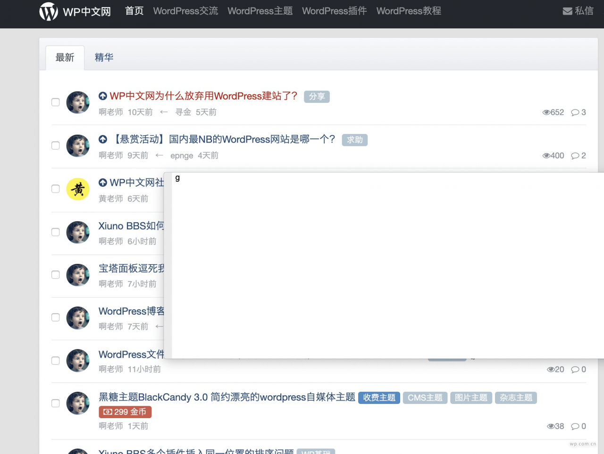Select checkbox for the BlackCandy 3.0 thread
This screenshot has height=454, width=604.
56,404
